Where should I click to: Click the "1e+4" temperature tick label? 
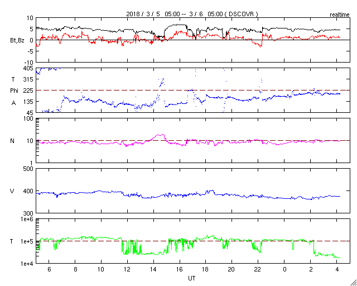point(27,264)
